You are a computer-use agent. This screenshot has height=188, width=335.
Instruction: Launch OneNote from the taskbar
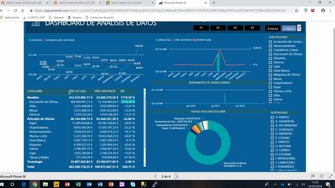tap(122, 184)
